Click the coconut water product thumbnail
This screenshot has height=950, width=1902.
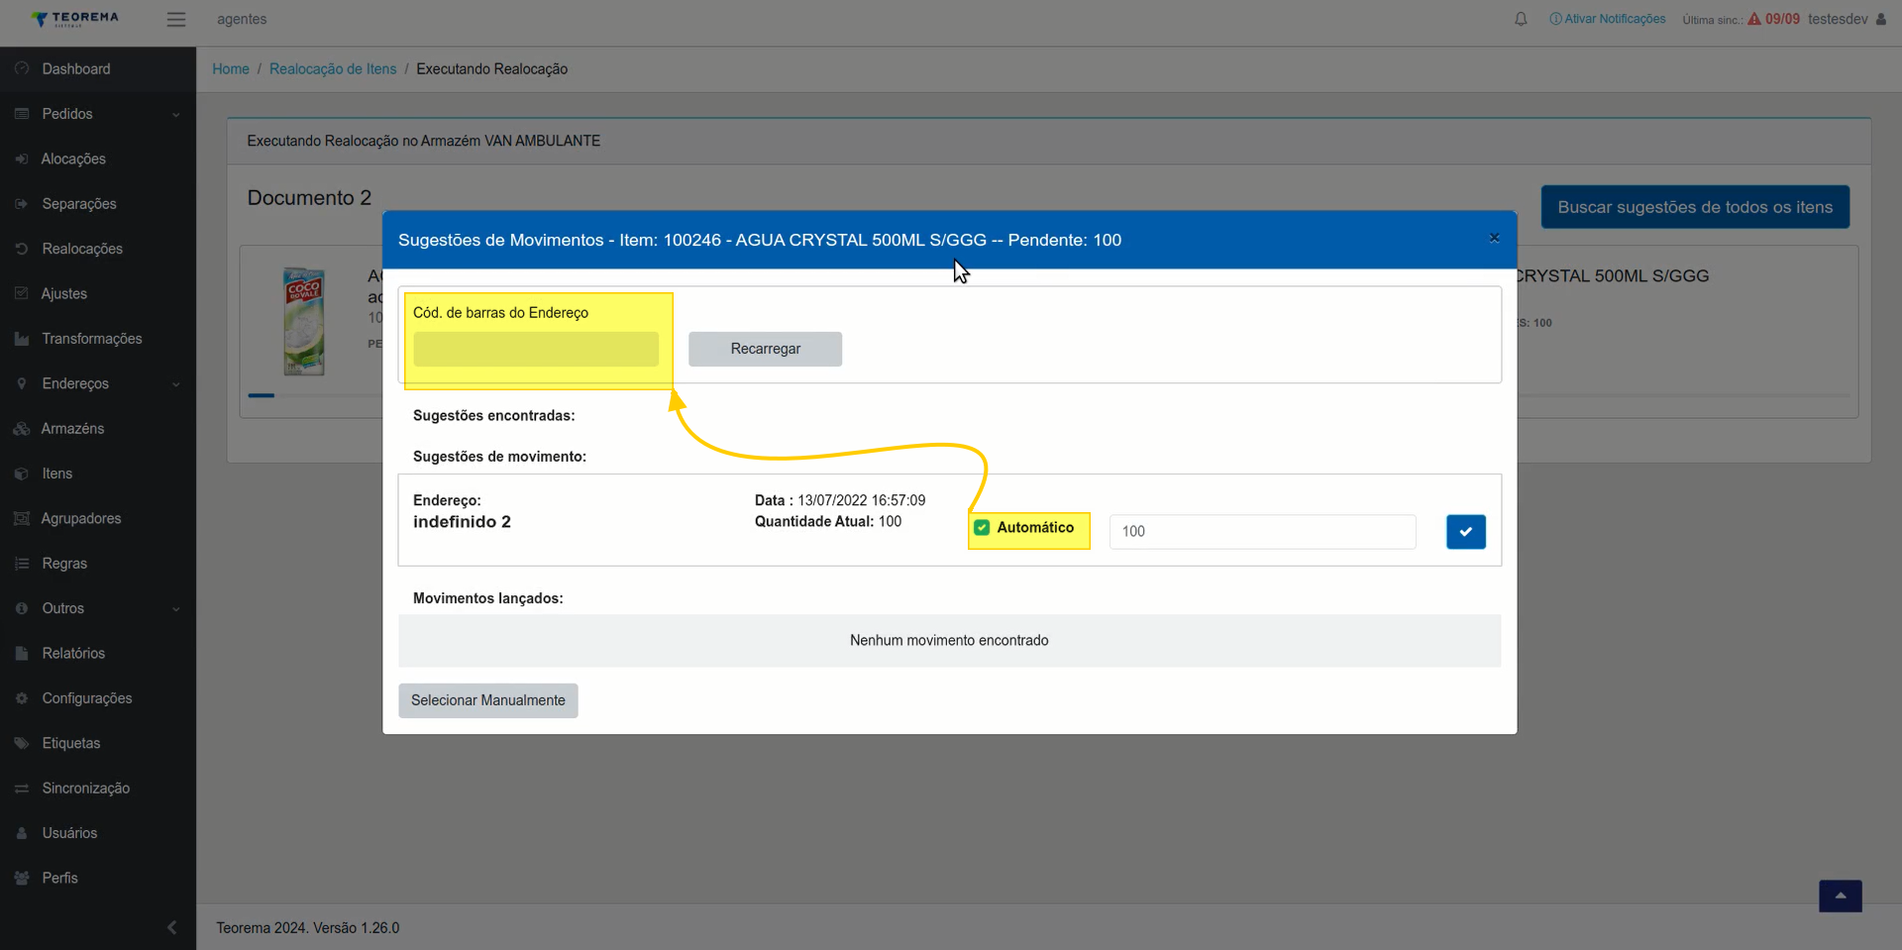tap(303, 321)
